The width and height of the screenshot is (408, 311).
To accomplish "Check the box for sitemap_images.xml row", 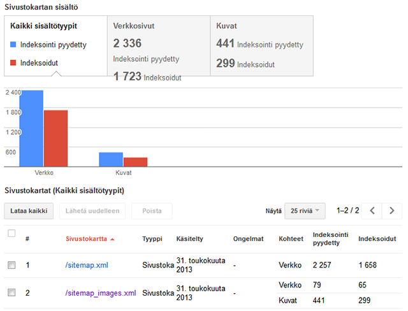I will (x=11, y=293).
